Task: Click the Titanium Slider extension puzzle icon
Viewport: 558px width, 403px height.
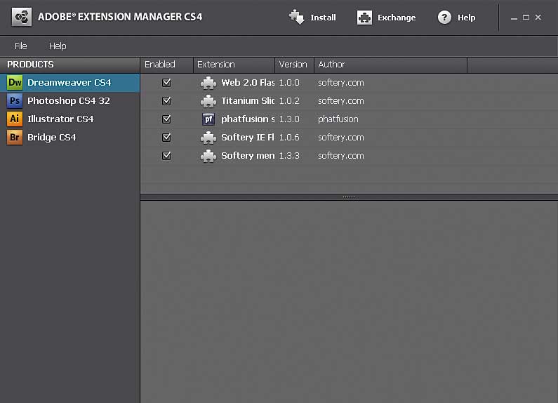Action: [x=208, y=101]
